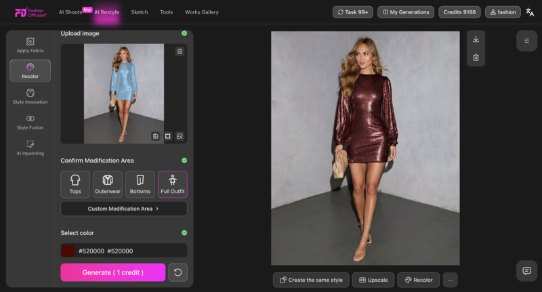
Task: Open the Style Innovation tool
Action: pyautogui.click(x=30, y=96)
